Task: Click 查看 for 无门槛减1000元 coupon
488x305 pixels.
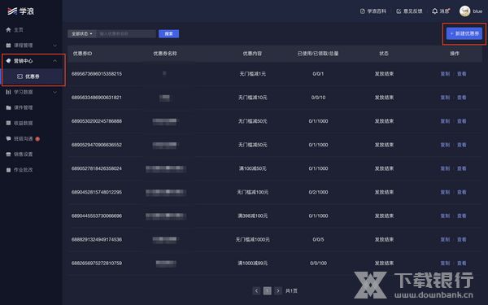Action: [461, 239]
